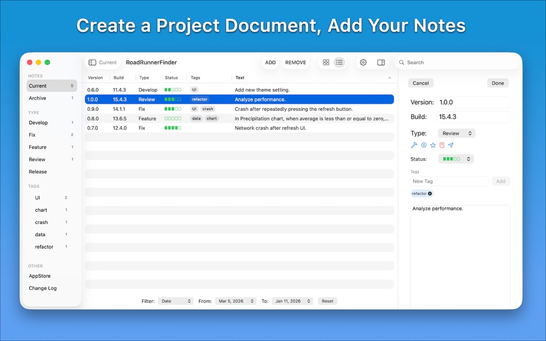Open the settings gear in the toolbar
546x341 pixels.
pos(363,62)
